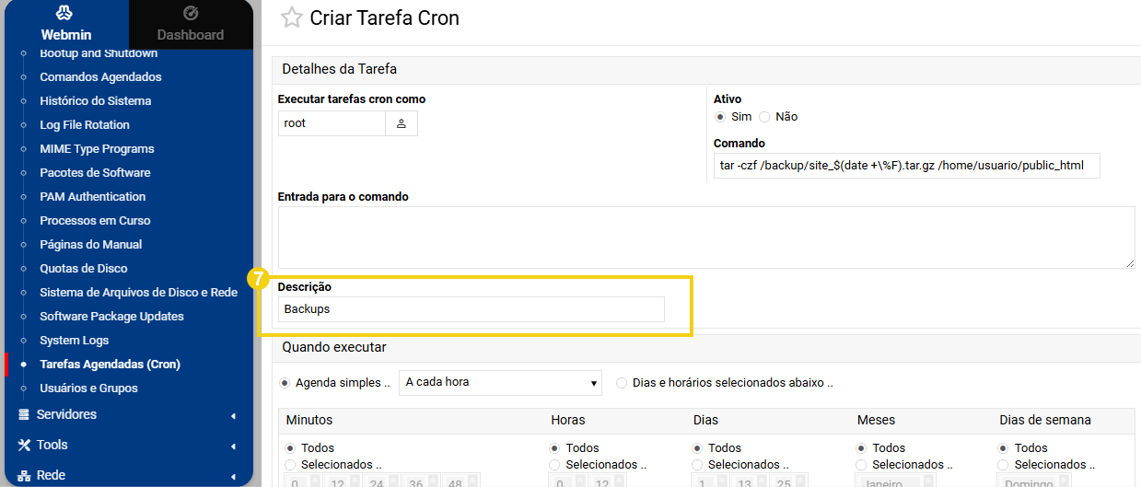Select Dias e horários selecionados abaixo
The width and height of the screenshot is (1141, 487).
tap(623, 383)
